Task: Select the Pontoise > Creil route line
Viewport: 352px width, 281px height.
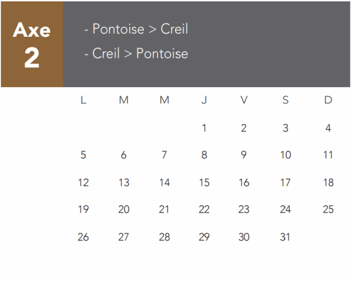Action: pyautogui.click(x=136, y=29)
